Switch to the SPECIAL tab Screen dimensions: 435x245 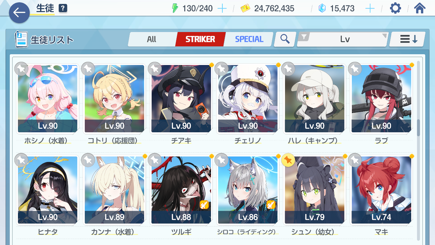point(249,39)
